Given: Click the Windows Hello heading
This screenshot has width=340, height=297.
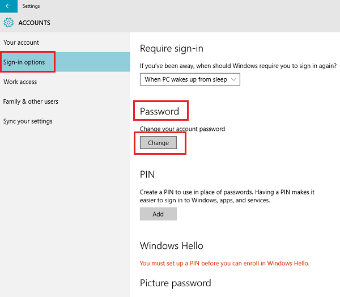Looking at the screenshot, I should [172, 245].
